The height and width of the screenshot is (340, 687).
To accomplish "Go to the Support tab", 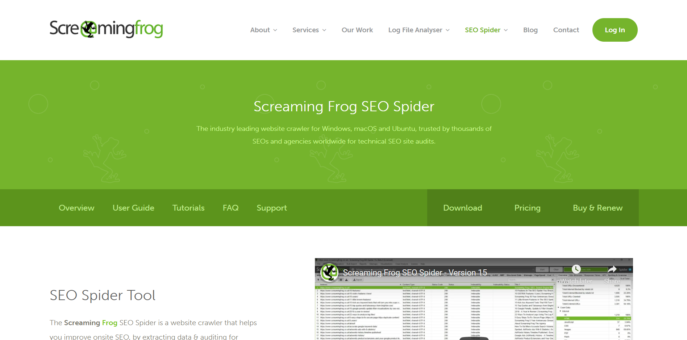I will (272, 208).
